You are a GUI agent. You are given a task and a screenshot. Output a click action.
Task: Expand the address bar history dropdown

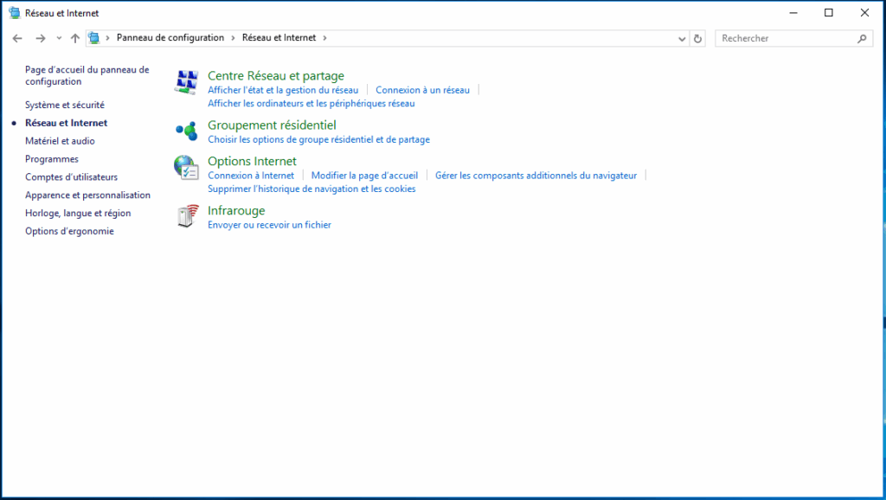[x=682, y=38]
